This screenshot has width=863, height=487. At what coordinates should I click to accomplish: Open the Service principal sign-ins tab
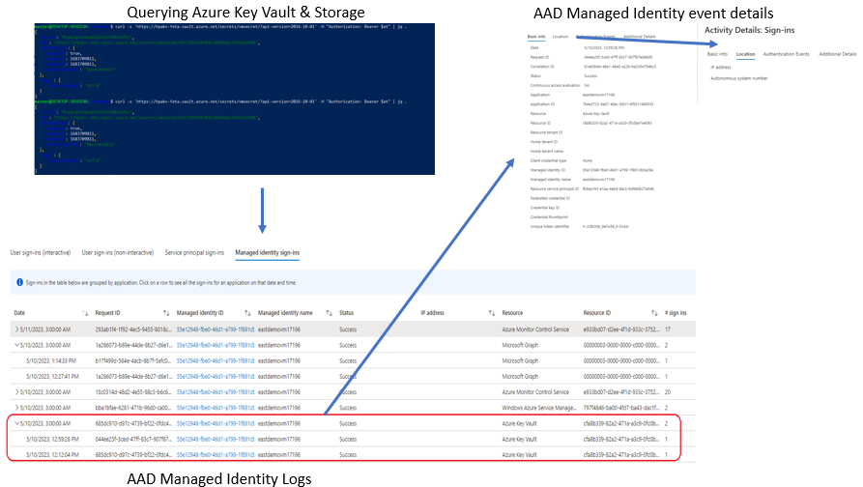pyautogui.click(x=195, y=252)
